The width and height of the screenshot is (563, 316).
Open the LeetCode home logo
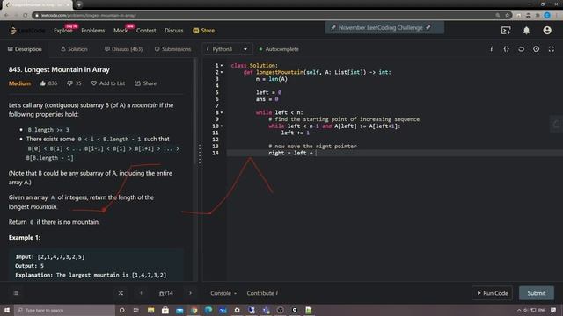pos(27,31)
